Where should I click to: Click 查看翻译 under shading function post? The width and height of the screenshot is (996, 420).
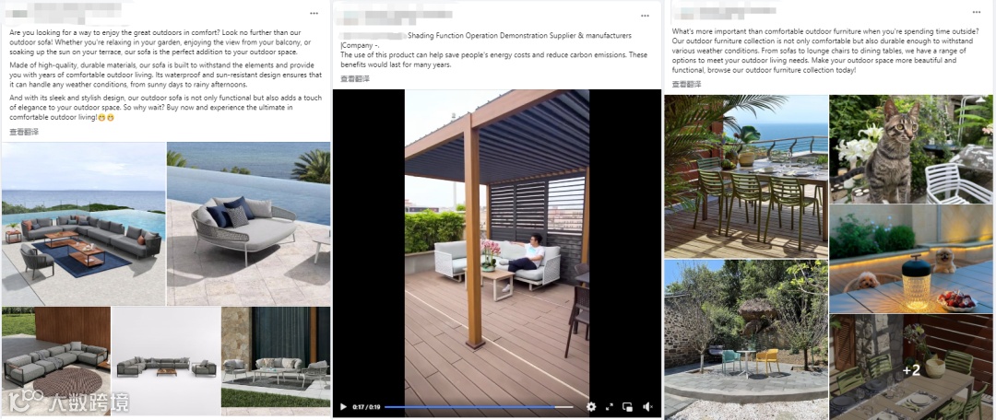[x=354, y=78]
